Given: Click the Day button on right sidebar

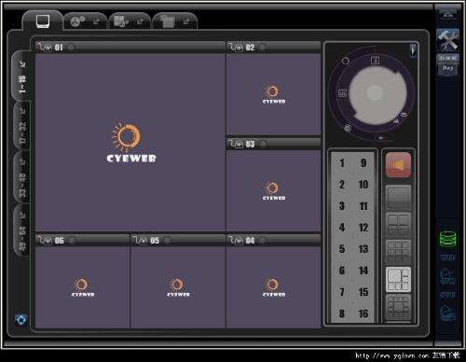Looking at the screenshot, I should (x=447, y=68).
